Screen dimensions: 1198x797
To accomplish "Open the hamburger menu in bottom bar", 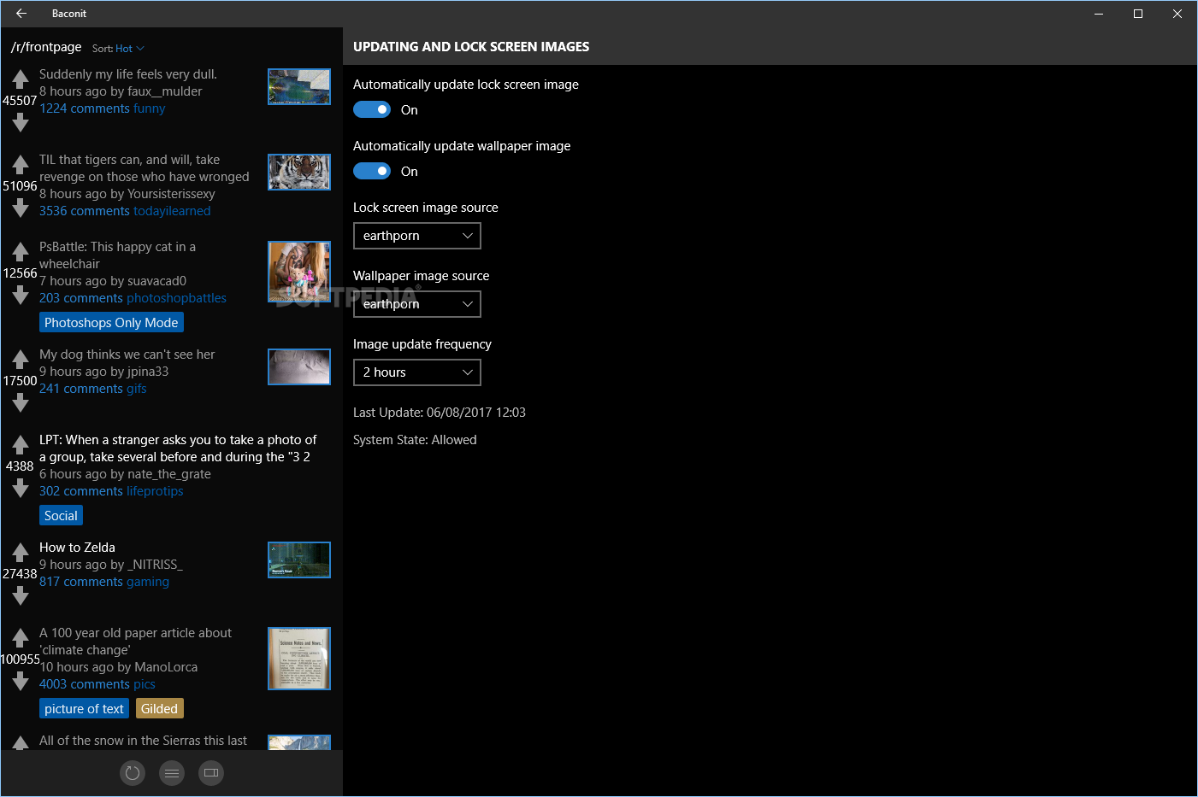I will click(172, 773).
